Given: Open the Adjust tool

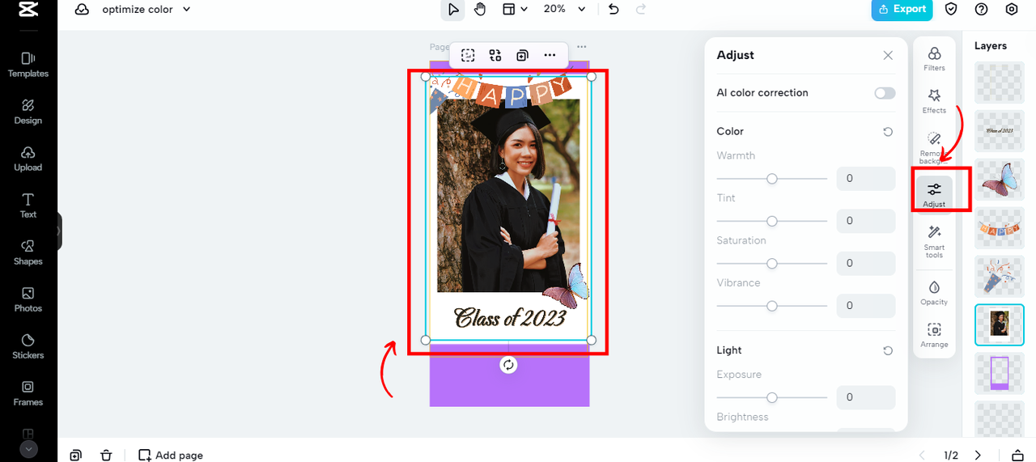Looking at the screenshot, I should coord(934,194).
